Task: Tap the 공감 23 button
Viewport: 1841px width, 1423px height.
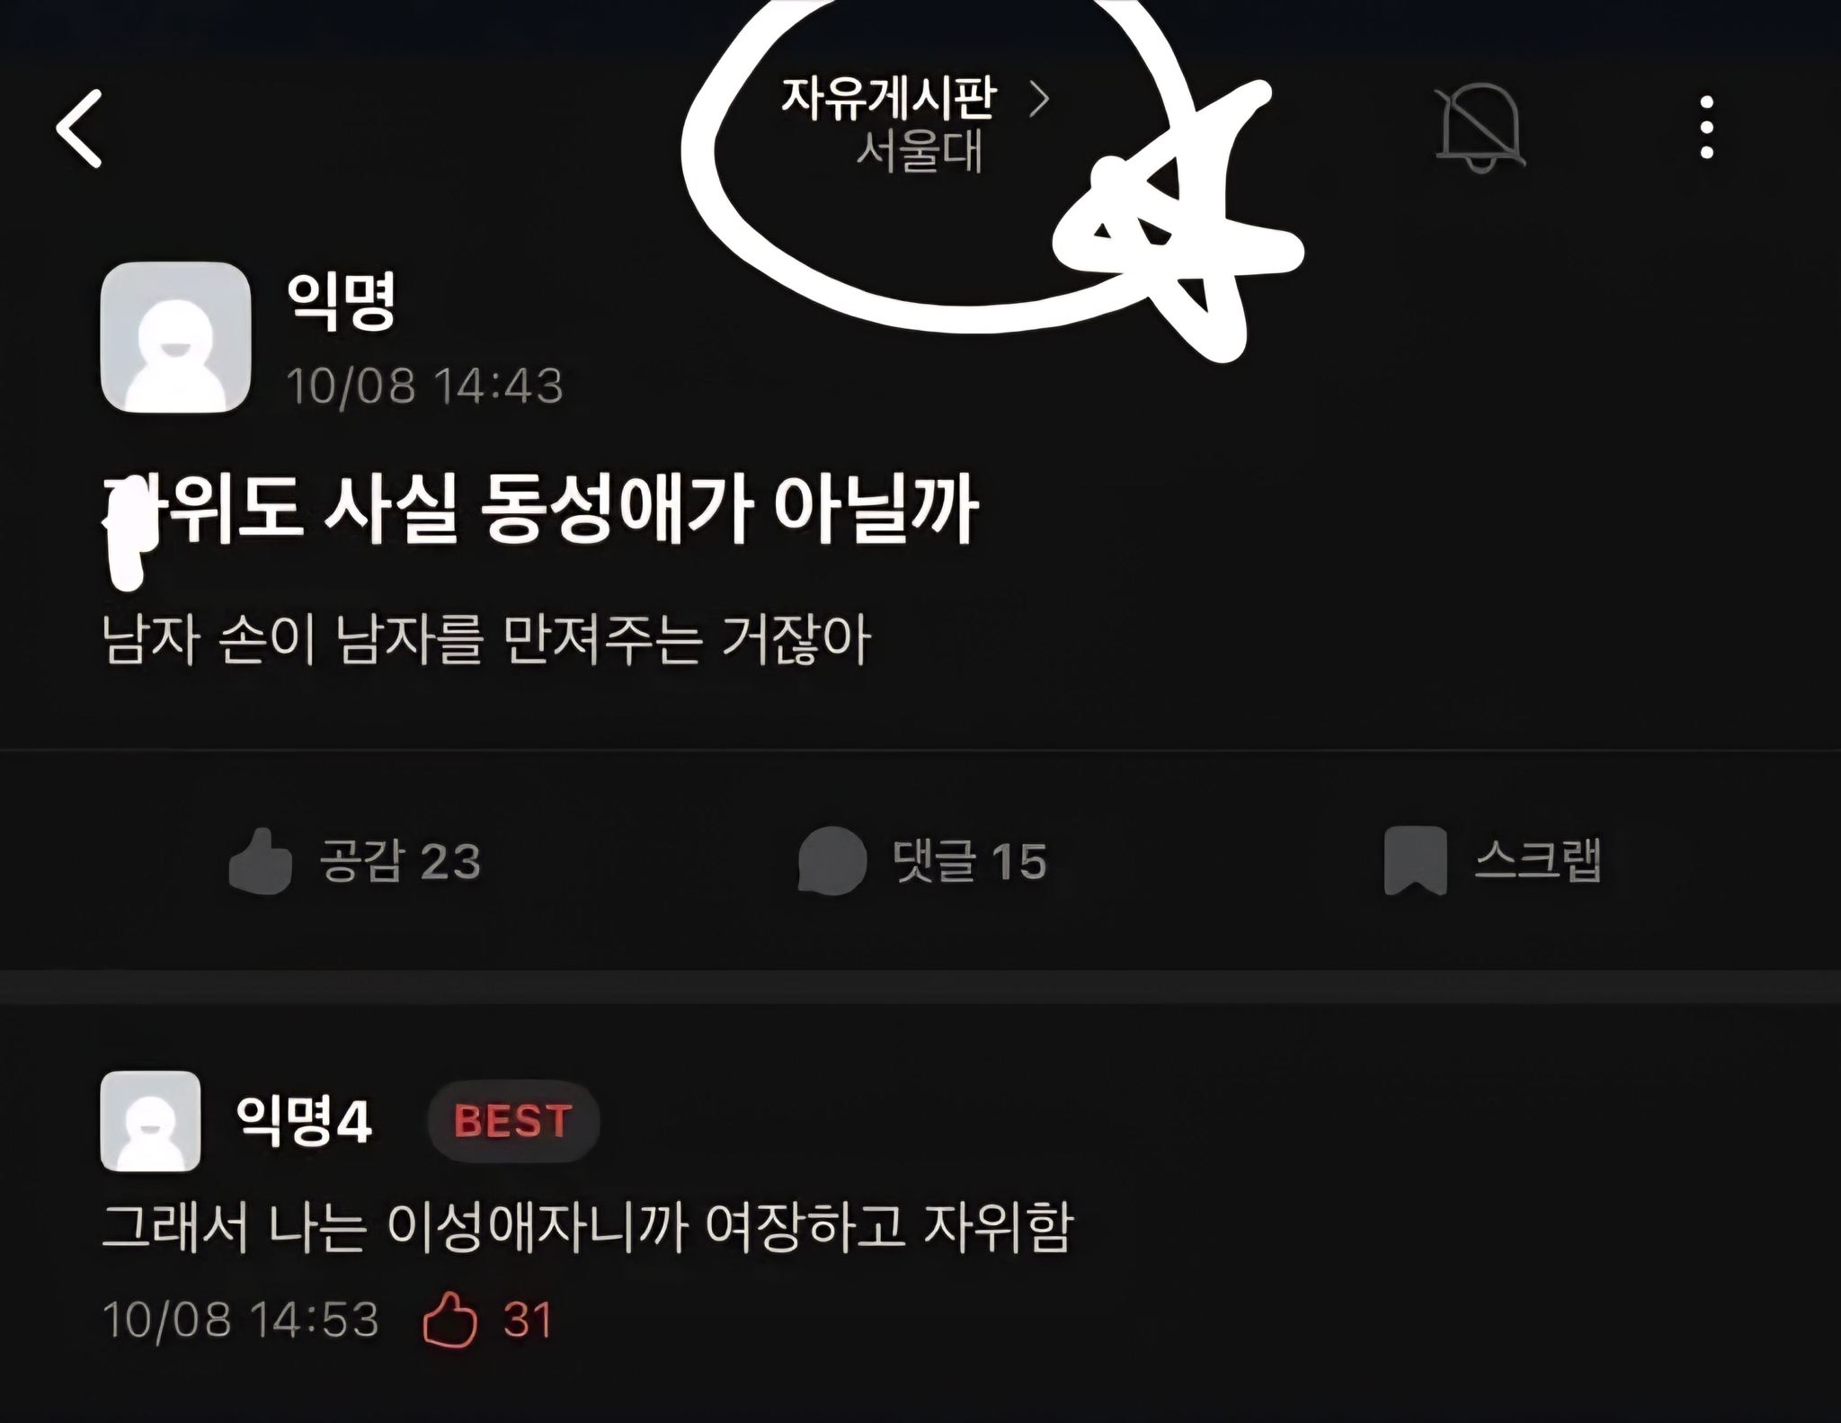Action: click(x=355, y=861)
